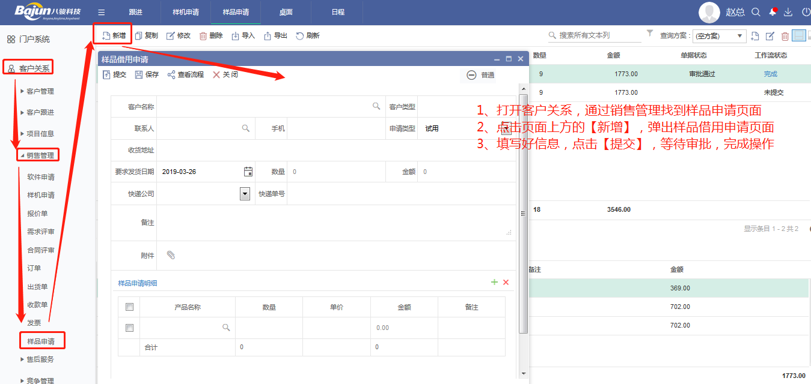811x384 pixels.
Task: Open the 快递公司 dropdown
Action: pos(245,194)
